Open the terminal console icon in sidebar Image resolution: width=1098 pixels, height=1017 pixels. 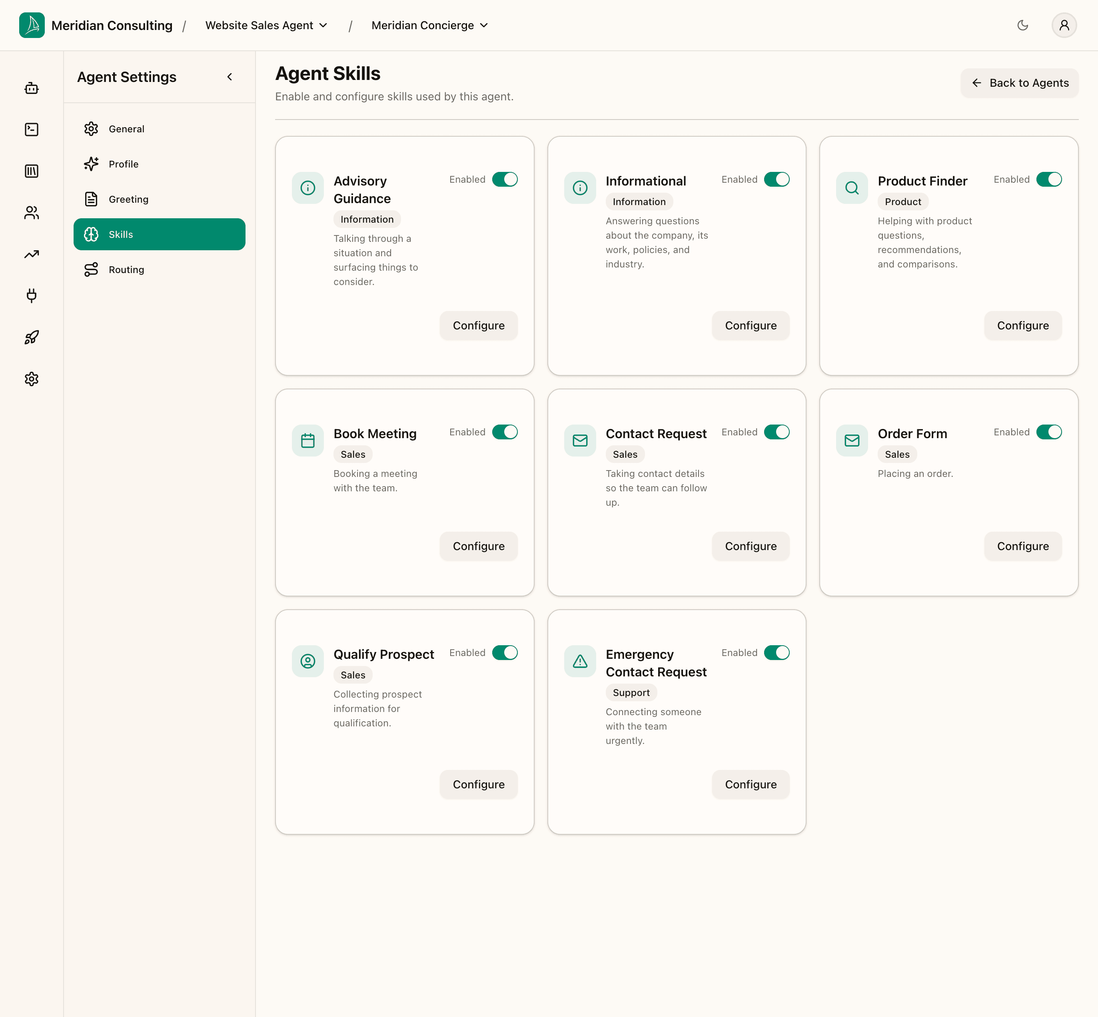(x=32, y=130)
